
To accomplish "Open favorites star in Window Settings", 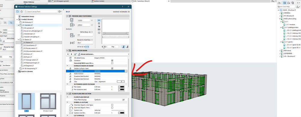I will (x=21, y=12).
